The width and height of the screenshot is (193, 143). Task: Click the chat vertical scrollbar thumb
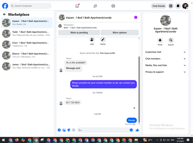tap(139, 89)
